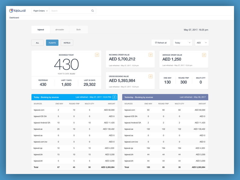Switch the data filter to ALL
The image size is (240, 180).
point(37,43)
